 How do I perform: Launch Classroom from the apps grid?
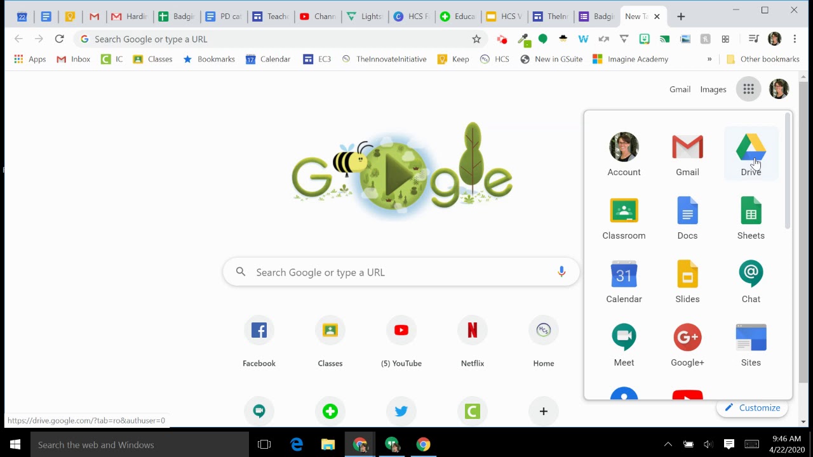pos(624,218)
